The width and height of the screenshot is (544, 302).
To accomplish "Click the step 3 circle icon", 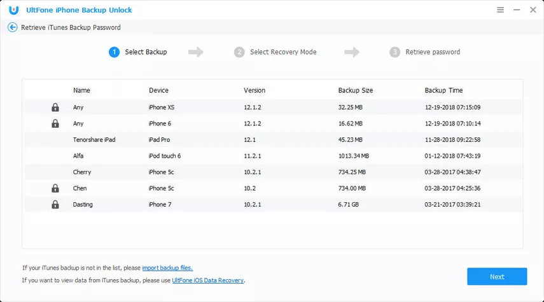I will point(394,52).
